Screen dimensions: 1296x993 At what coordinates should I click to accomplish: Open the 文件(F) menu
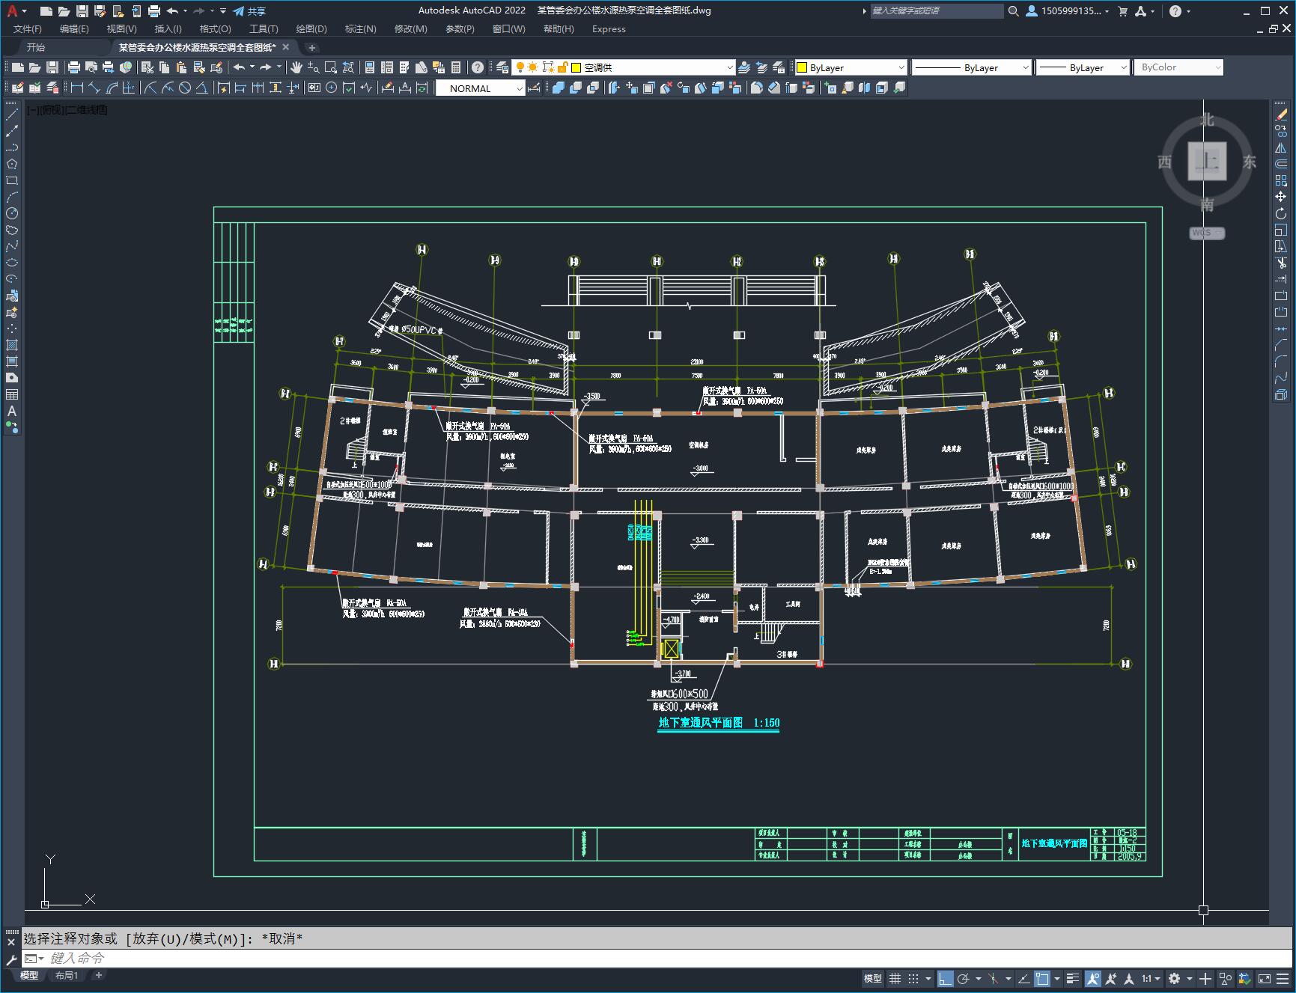[x=28, y=29]
